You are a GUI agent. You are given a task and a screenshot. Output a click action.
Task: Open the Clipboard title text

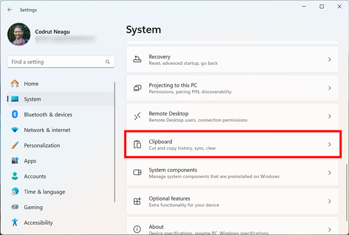click(160, 142)
